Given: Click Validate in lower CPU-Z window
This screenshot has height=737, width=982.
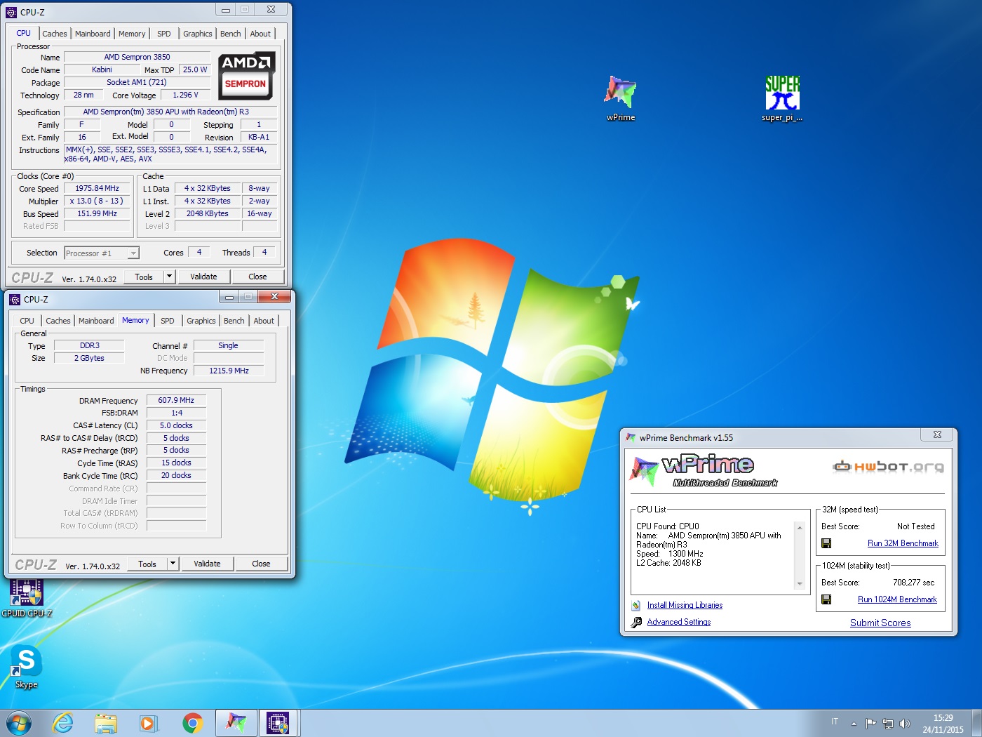Looking at the screenshot, I should [x=207, y=564].
